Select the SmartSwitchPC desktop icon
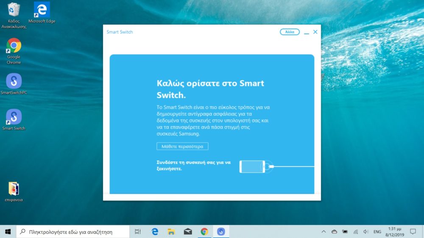 tap(14, 81)
